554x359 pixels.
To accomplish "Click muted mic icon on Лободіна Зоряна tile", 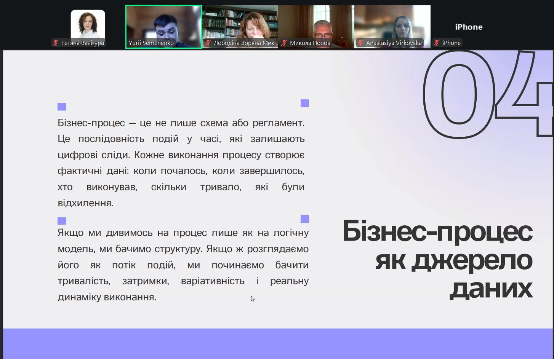I will point(208,43).
